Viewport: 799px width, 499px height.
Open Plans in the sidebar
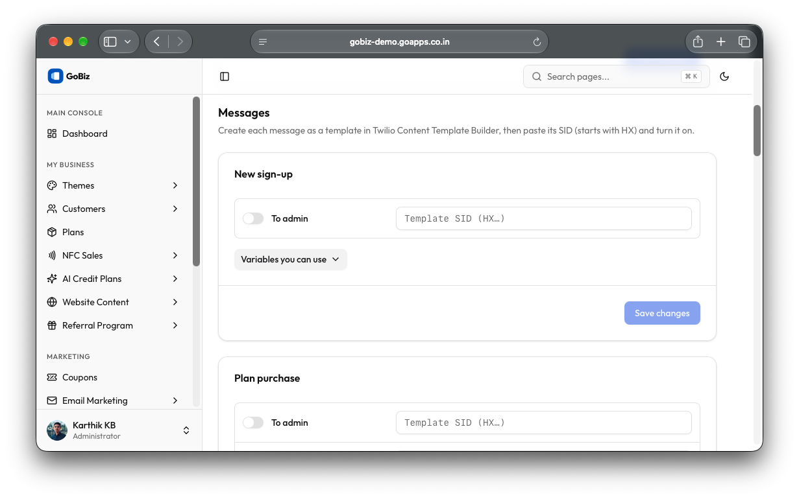point(113,232)
